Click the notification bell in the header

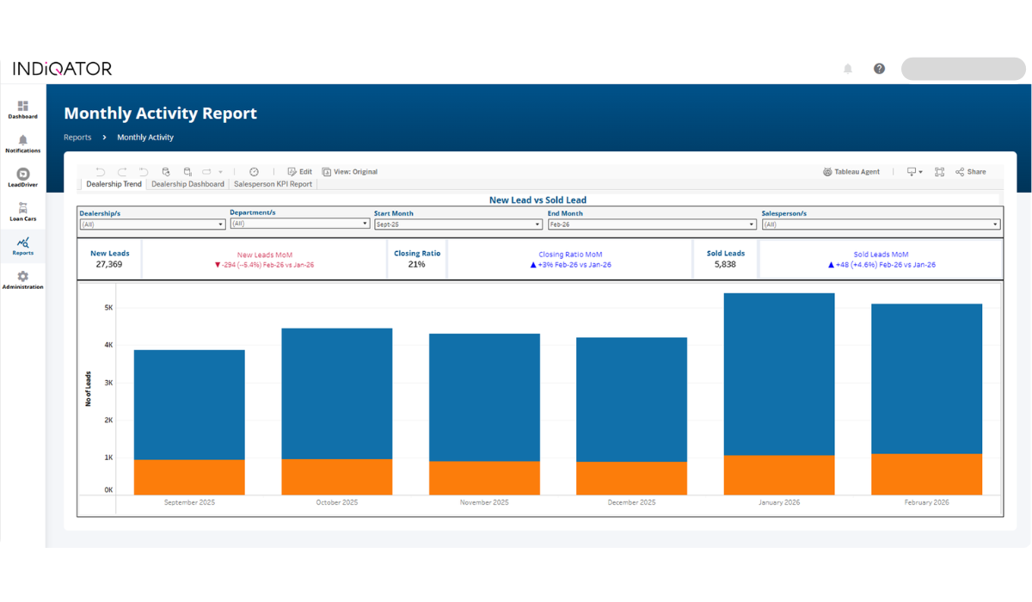pyautogui.click(x=848, y=69)
